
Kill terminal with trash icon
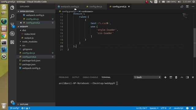tap(176, 77)
